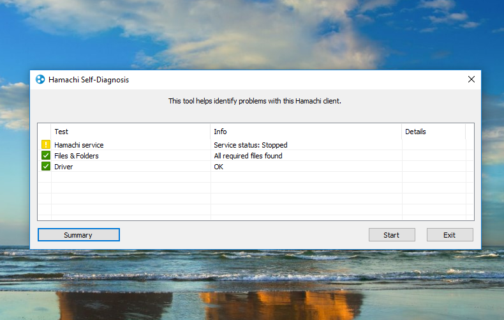Click the tool description text line
Viewport: 504px width, 320px height.
click(x=255, y=101)
